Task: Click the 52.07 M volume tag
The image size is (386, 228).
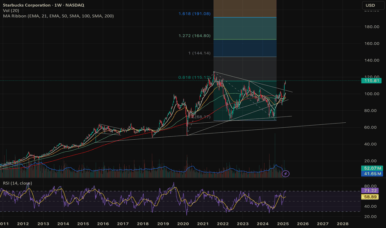Action: [x=372, y=168]
